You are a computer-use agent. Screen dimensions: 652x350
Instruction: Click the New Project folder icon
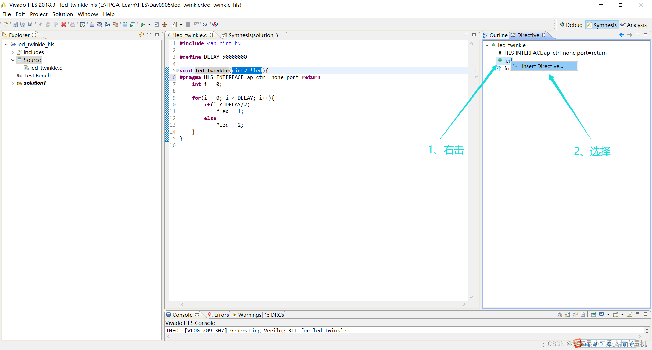[92, 24]
